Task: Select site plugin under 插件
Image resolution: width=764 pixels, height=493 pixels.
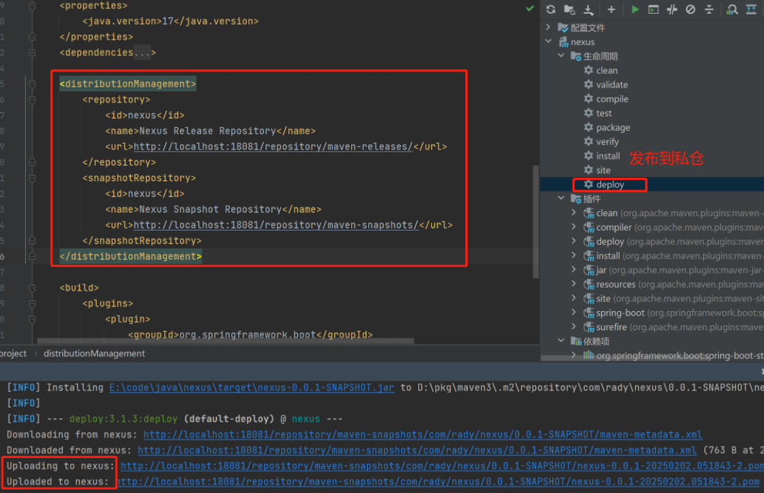Action: 674,298
